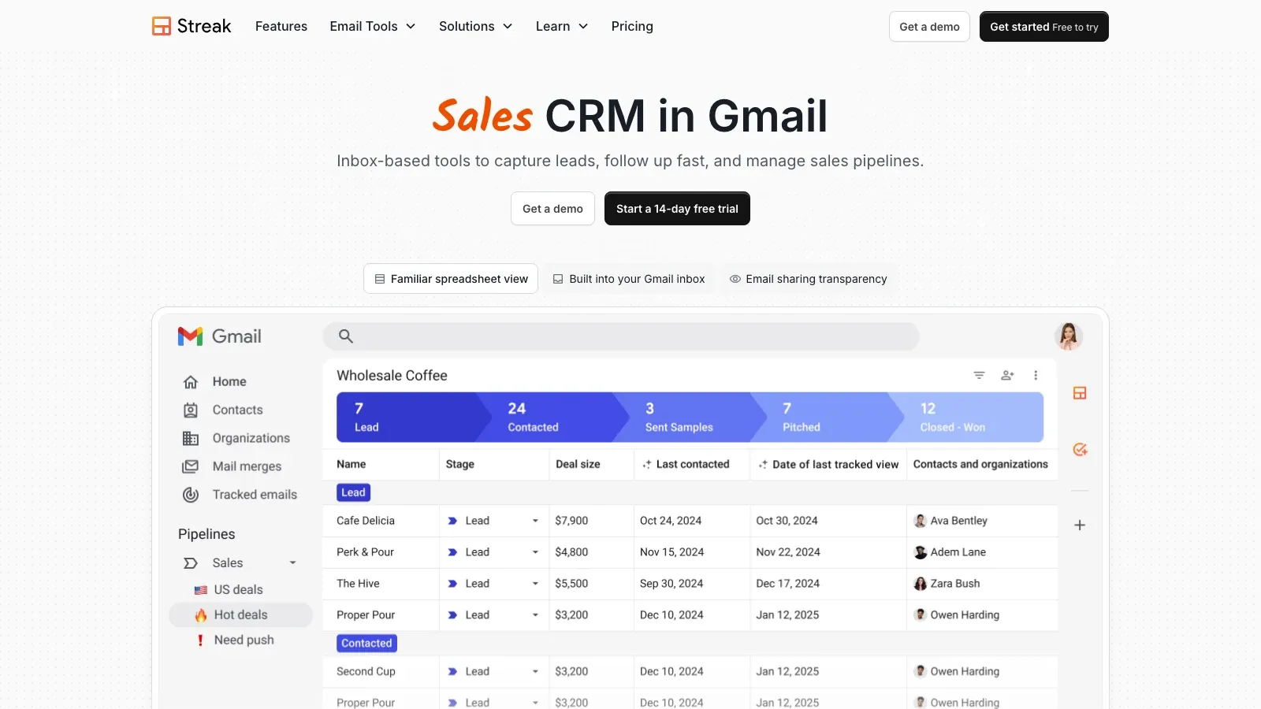Select Built into your Gmail inbox tab
Viewport: 1261px width, 709px height.
point(629,279)
